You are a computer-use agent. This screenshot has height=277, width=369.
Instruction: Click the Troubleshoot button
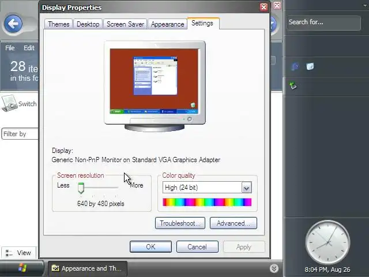coord(180,223)
